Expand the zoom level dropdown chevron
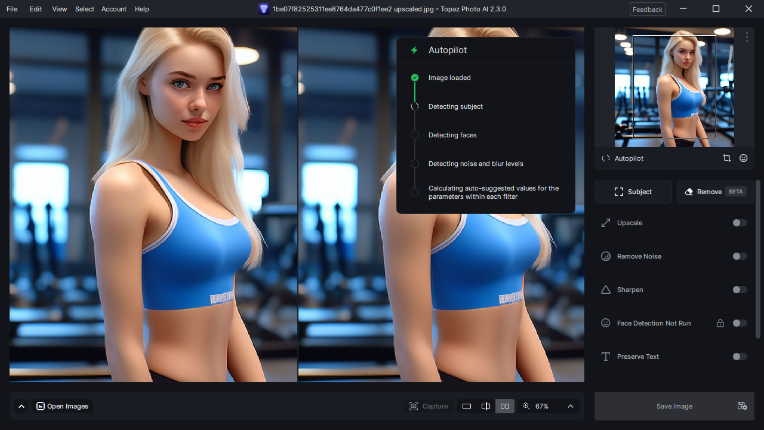This screenshot has width=764, height=430. [570, 406]
